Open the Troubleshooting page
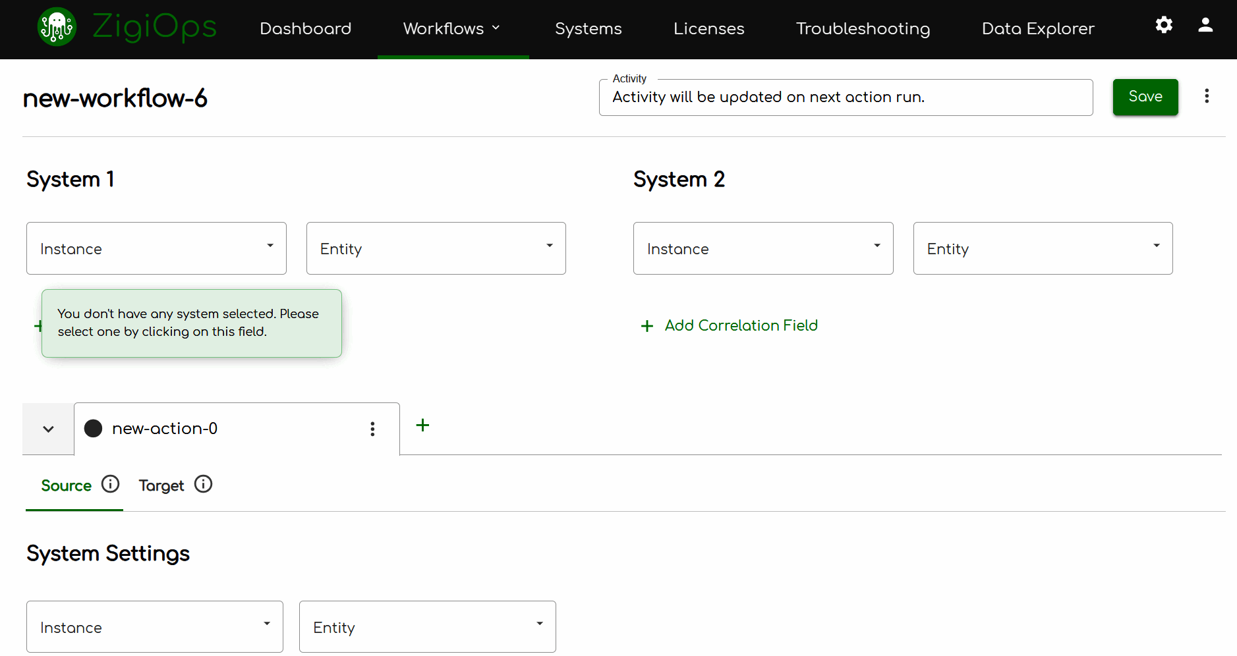The image size is (1237, 656). click(x=863, y=29)
